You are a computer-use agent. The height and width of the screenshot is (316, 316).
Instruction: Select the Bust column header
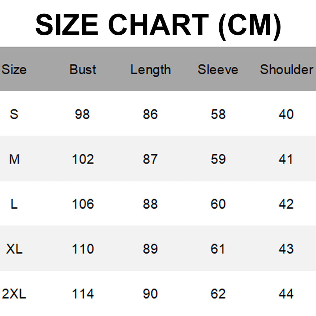tap(83, 70)
